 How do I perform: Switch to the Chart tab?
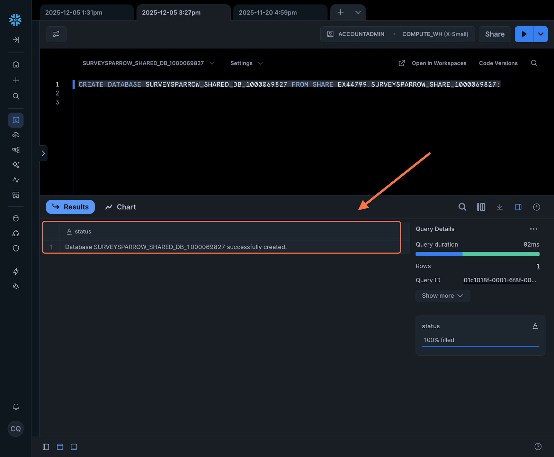pyautogui.click(x=120, y=207)
